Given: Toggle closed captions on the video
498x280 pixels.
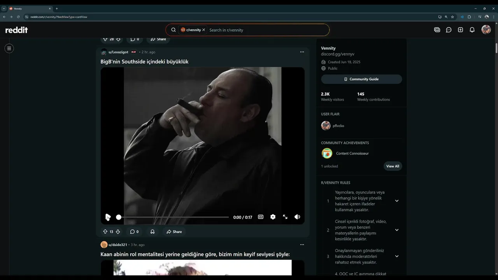Looking at the screenshot, I should [261, 217].
